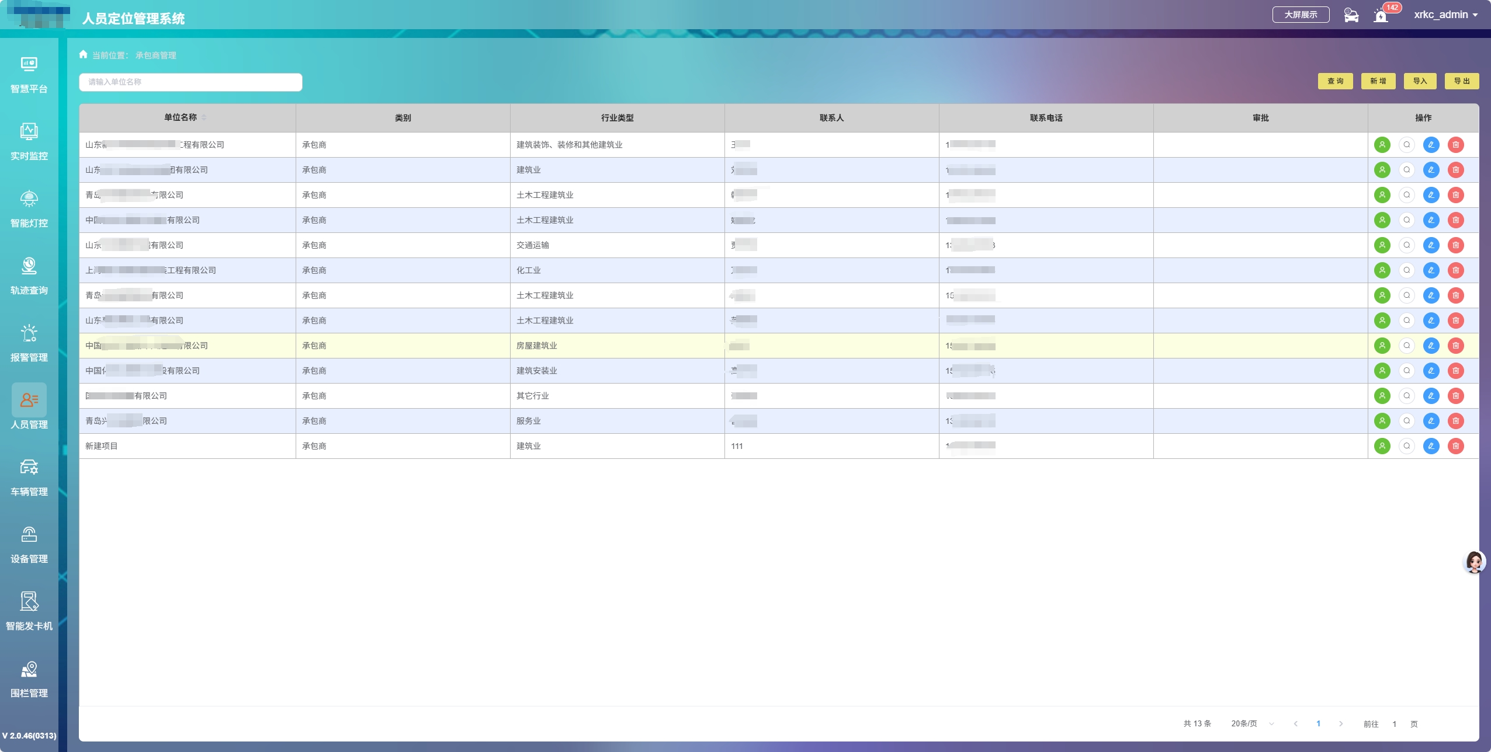Click the vehicle icon in top header
1491x752 pixels.
coord(1351,15)
